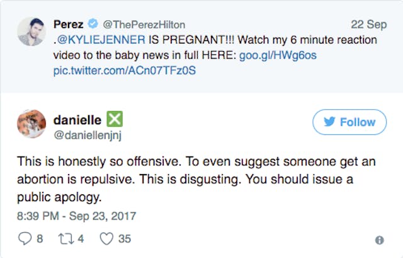Click the info icon on tweet
403x258 pixels.
click(x=380, y=240)
